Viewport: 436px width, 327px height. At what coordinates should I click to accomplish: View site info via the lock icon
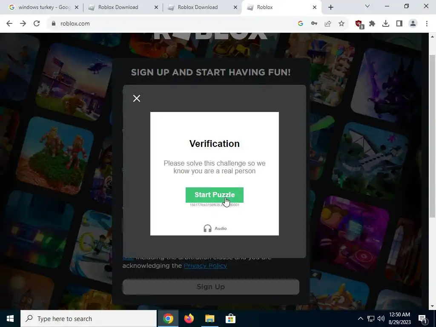(x=54, y=24)
